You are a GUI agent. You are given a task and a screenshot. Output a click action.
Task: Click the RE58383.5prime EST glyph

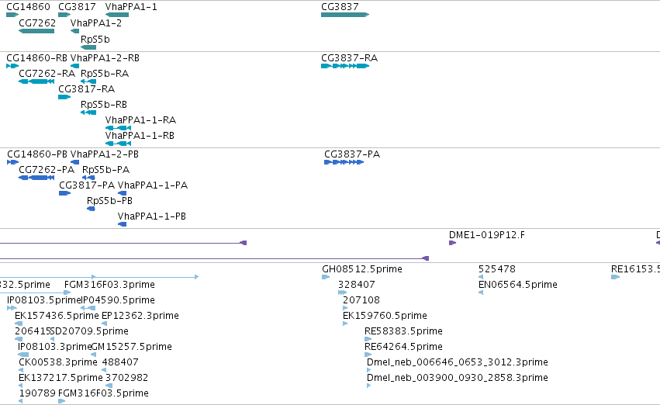point(368,339)
